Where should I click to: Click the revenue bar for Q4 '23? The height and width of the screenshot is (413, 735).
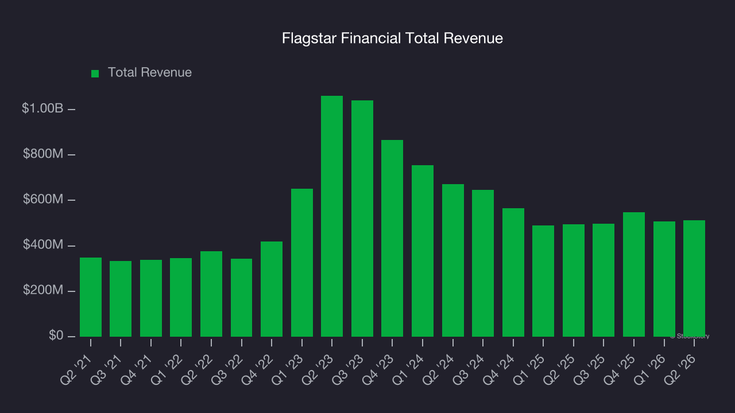click(x=392, y=238)
